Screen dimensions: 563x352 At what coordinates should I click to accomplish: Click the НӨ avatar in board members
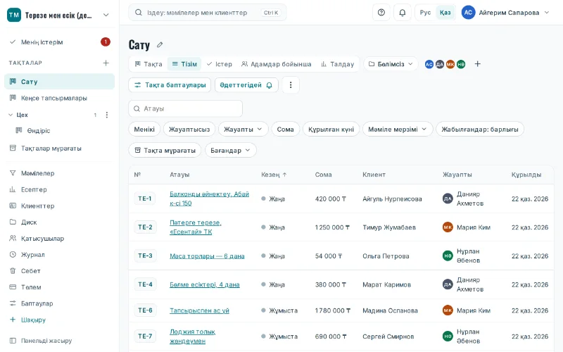click(x=461, y=64)
